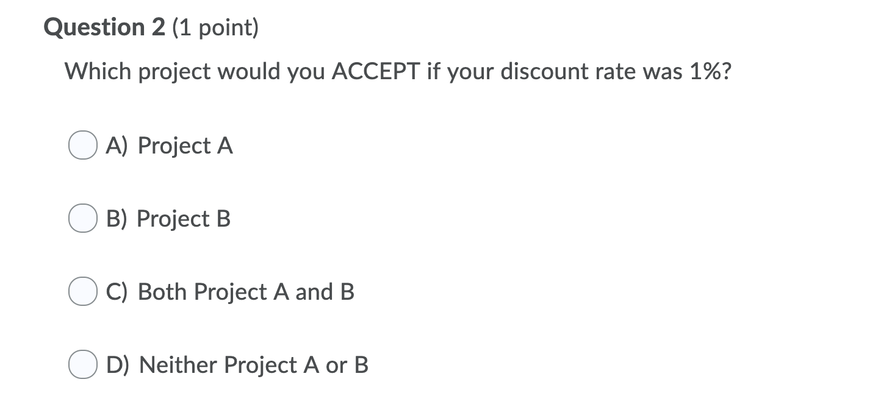
Task: Click the letter A) option prefix
Action: click(x=117, y=145)
